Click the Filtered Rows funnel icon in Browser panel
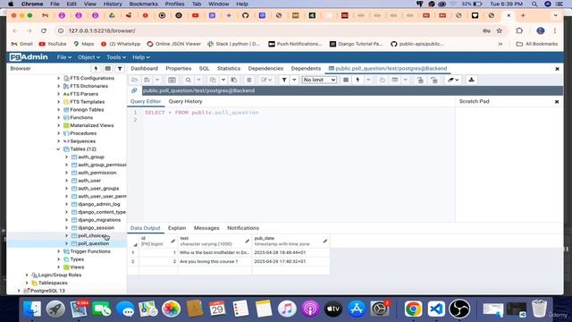This screenshot has height=322, width=572. pos(120,69)
